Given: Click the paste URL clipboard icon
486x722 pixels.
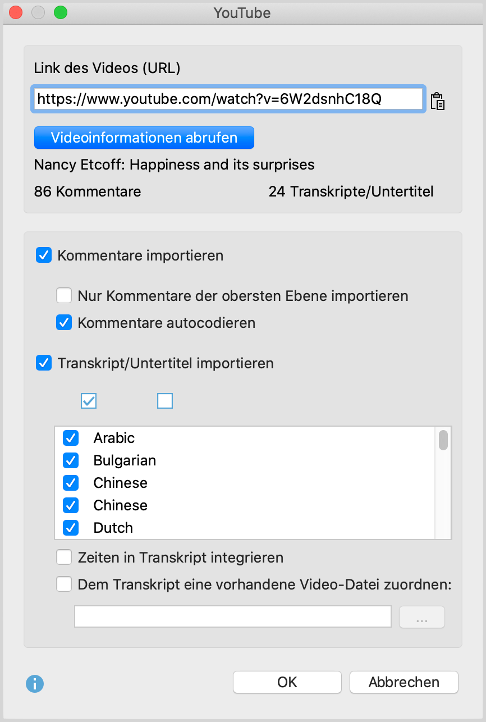Looking at the screenshot, I should [x=438, y=101].
